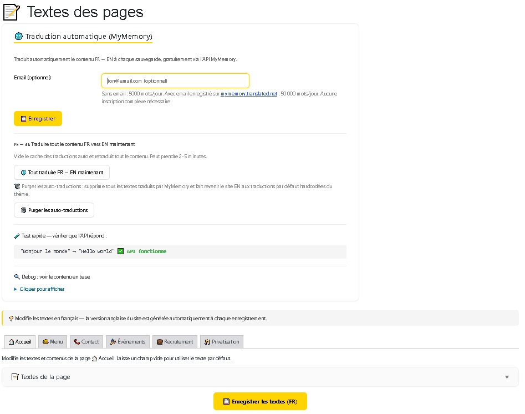Click Enregistrer les textes (FR) button
The height and width of the screenshot is (414, 525).
(260, 401)
